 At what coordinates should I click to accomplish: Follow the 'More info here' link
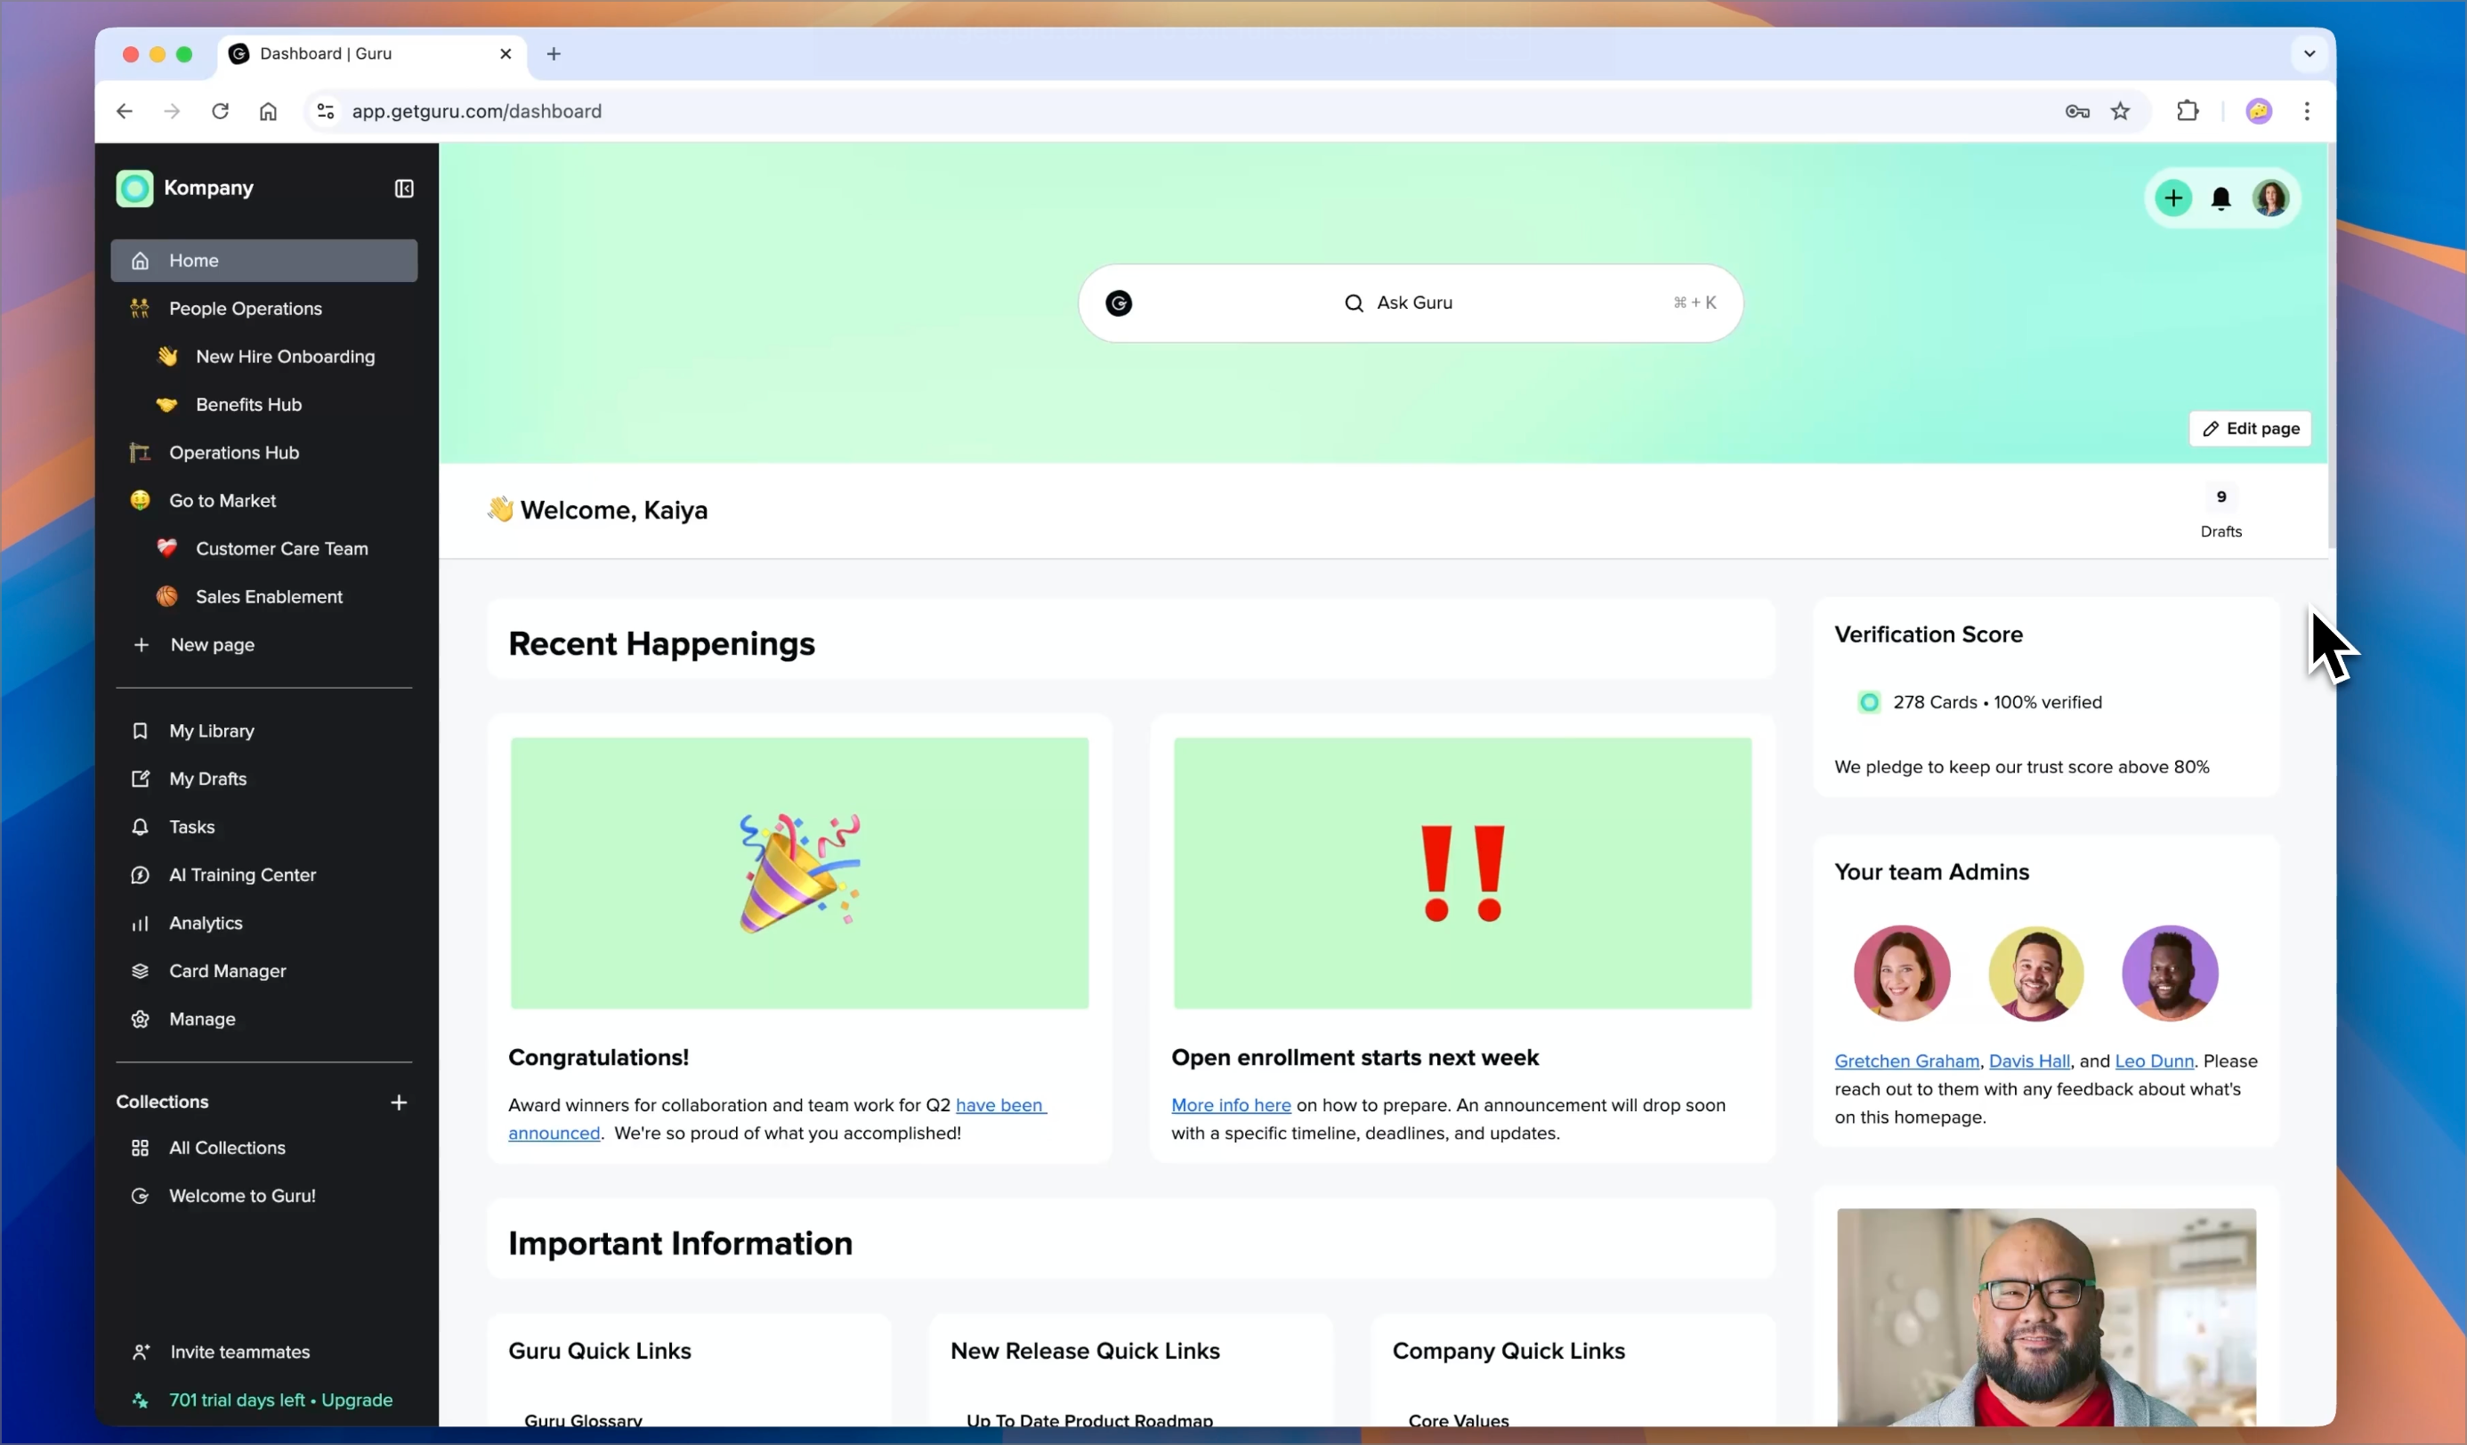(1231, 1104)
